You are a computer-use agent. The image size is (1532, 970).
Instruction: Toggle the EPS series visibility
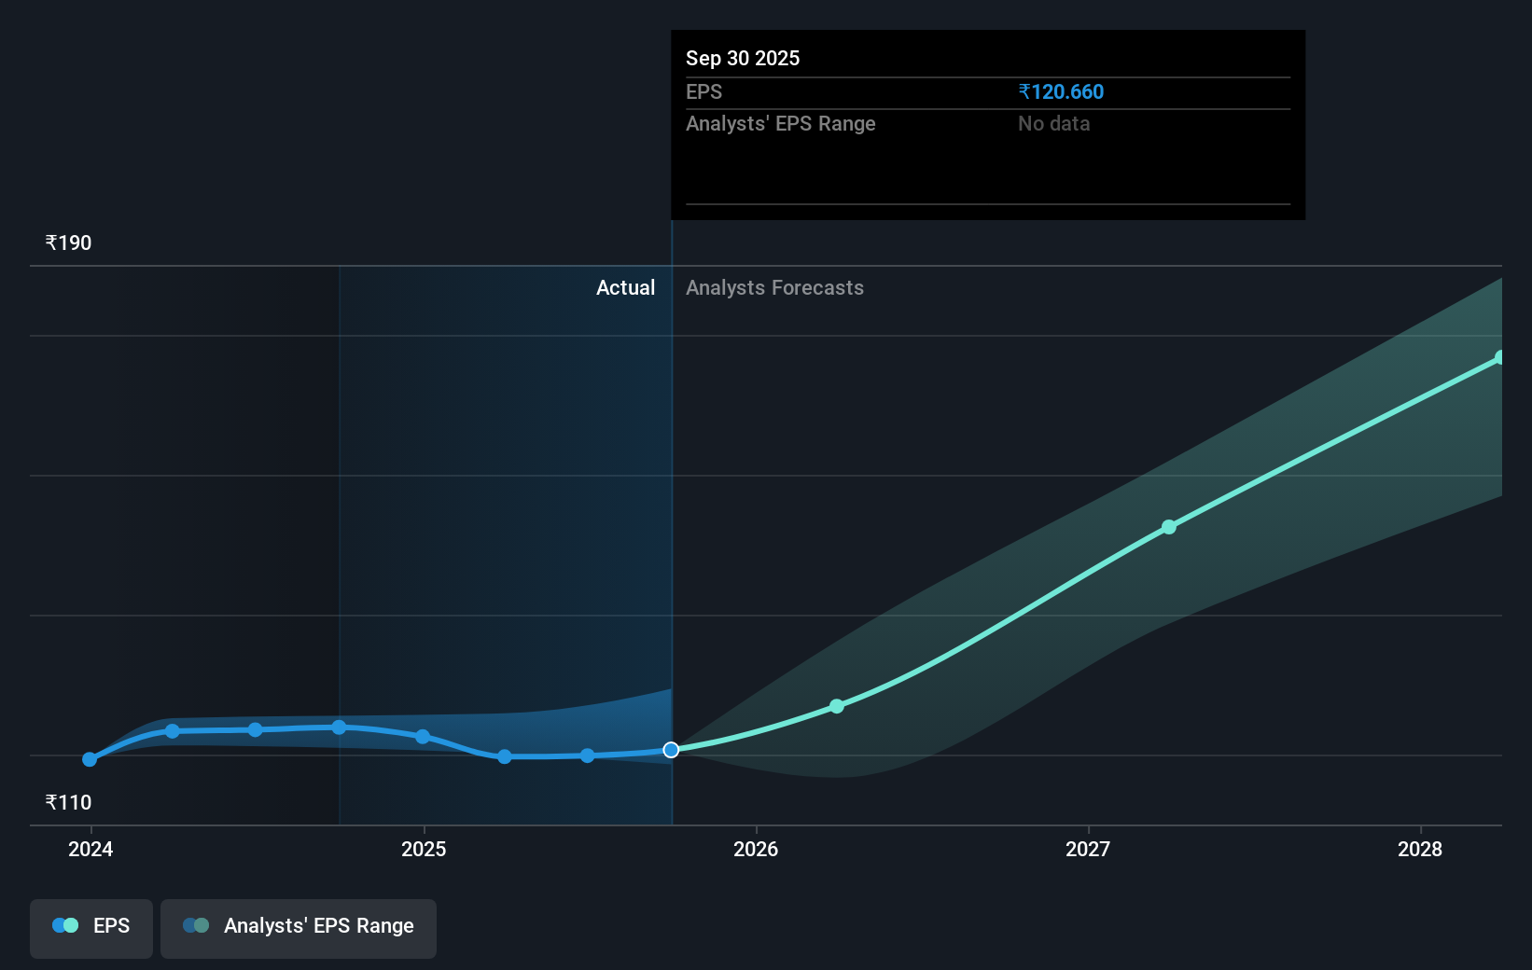point(91,928)
